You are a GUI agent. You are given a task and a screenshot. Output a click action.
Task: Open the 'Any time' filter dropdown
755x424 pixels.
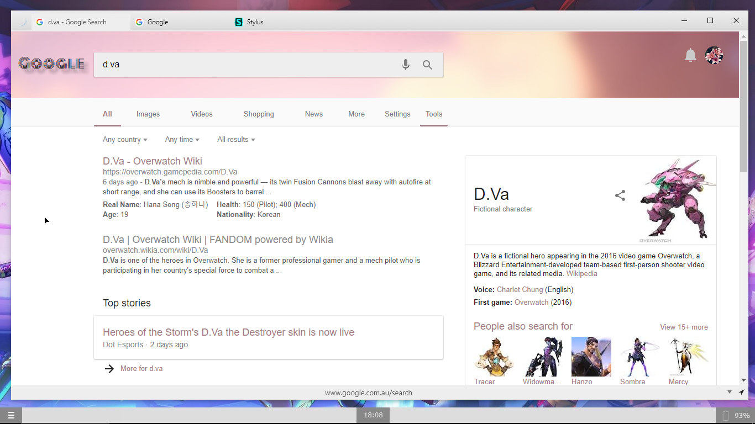(181, 139)
